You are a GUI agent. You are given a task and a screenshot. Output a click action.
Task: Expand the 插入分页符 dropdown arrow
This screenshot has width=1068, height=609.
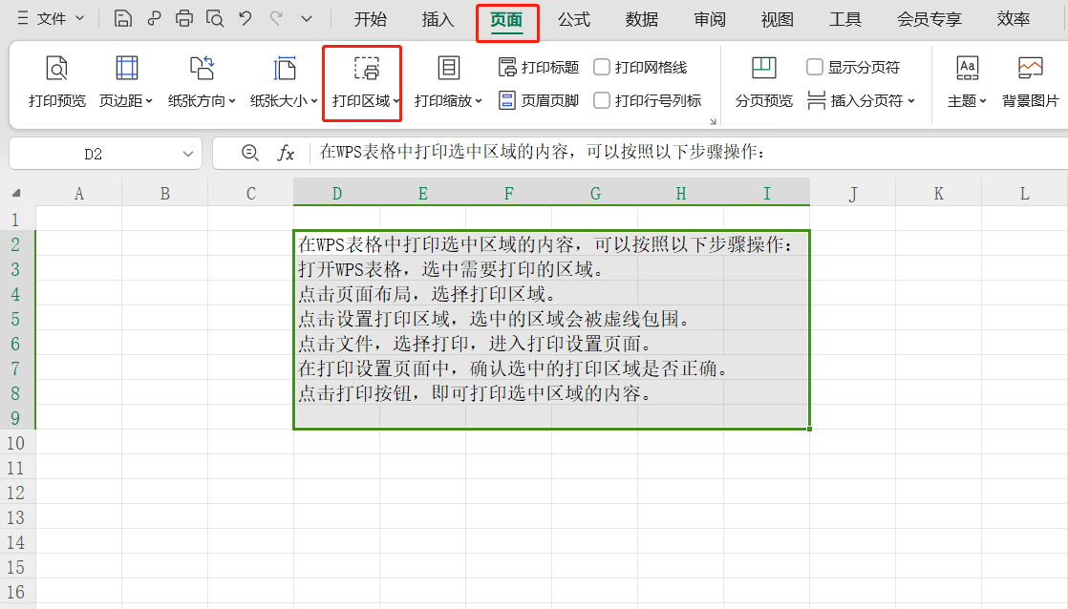click(x=911, y=101)
